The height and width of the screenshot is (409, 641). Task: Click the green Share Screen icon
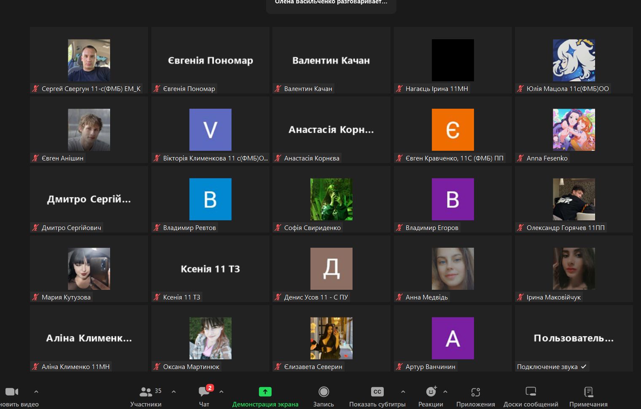pyautogui.click(x=265, y=392)
